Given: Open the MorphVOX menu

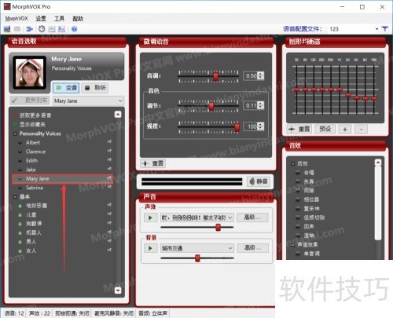Looking at the screenshot, I should click(x=17, y=19).
